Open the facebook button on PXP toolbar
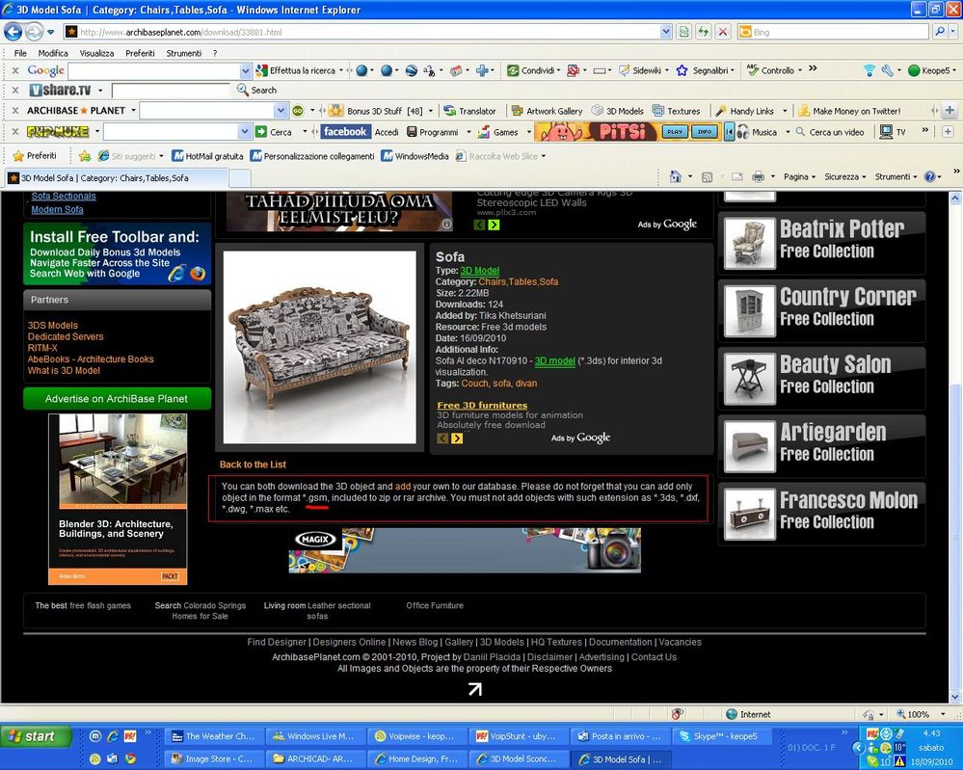963x770 pixels. 345,131
